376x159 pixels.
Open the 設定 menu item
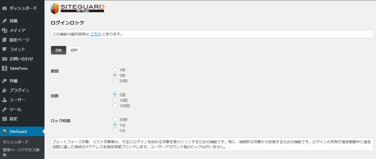[22, 119]
